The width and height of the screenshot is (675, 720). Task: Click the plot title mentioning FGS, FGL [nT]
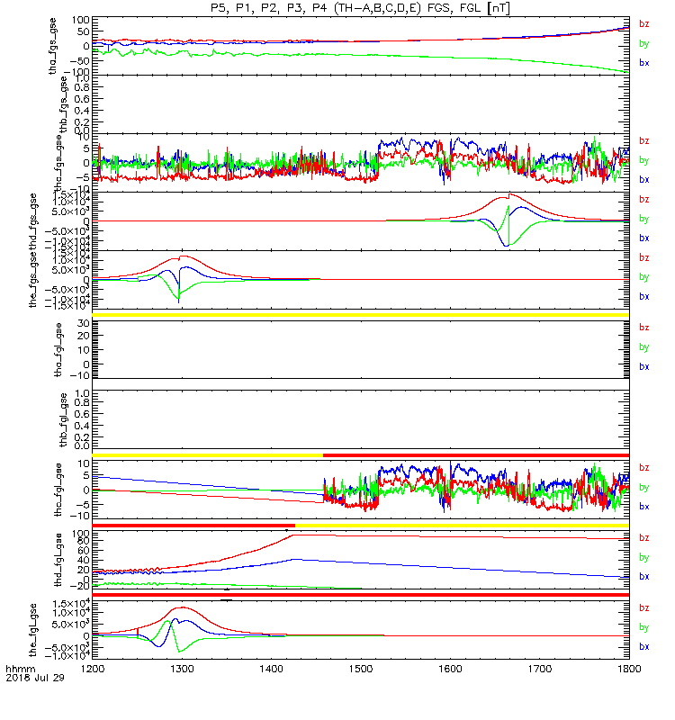tap(361, 8)
